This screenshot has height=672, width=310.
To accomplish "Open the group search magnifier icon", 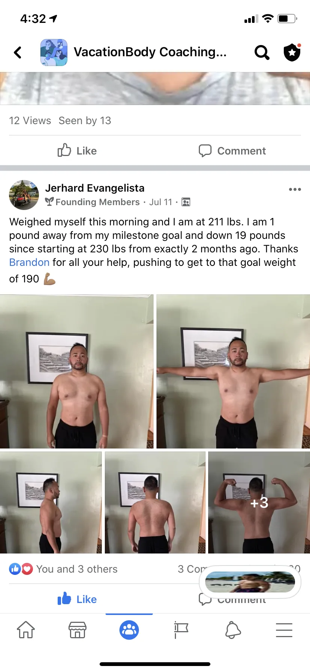I will tap(262, 52).
